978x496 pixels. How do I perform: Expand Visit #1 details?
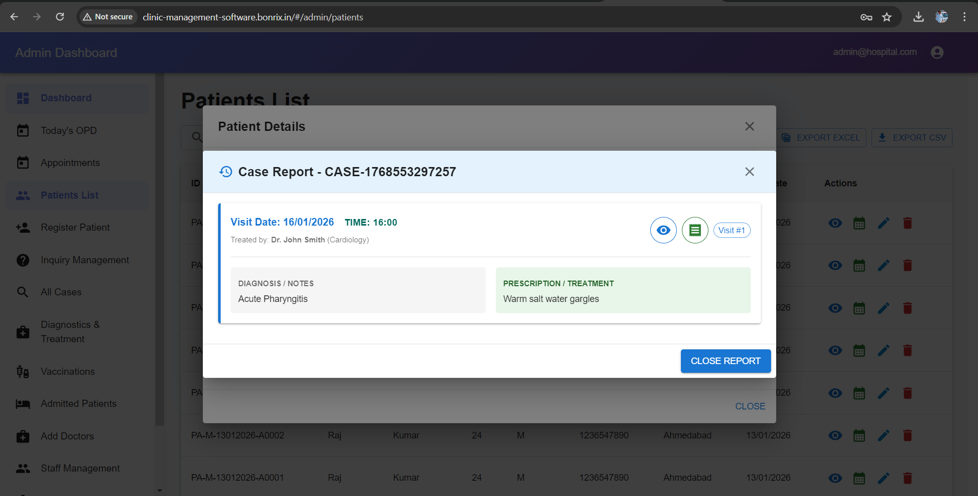click(x=731, y=230)
